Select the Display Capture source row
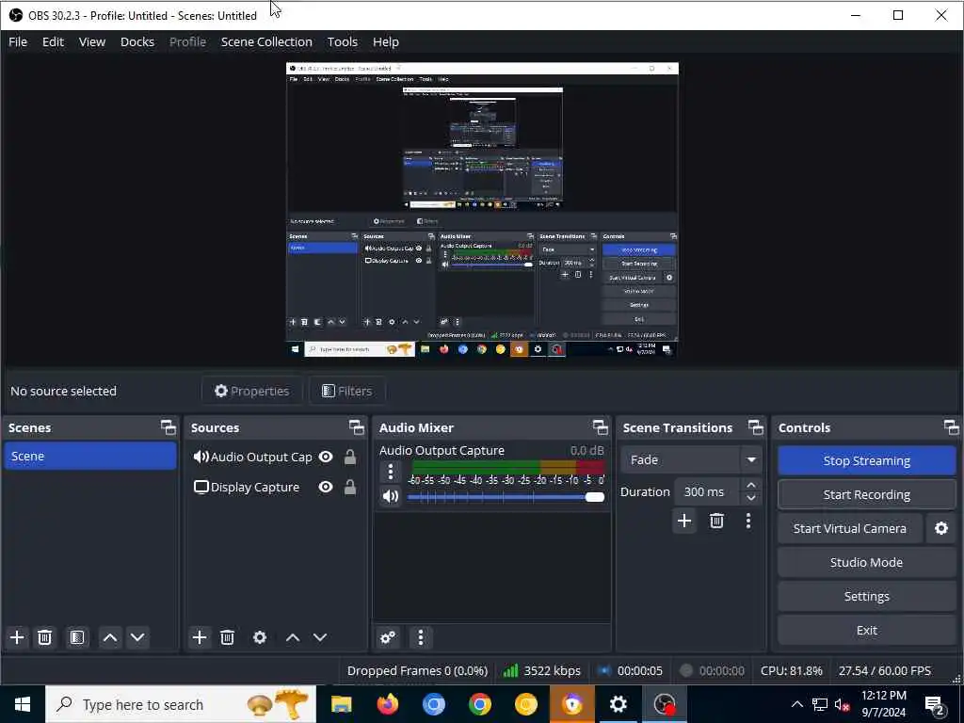 pos(276,487)
